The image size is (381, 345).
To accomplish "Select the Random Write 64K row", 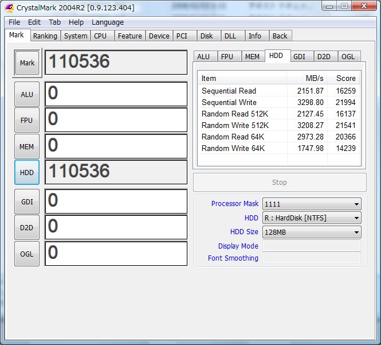I will click(x=279, y=148).
